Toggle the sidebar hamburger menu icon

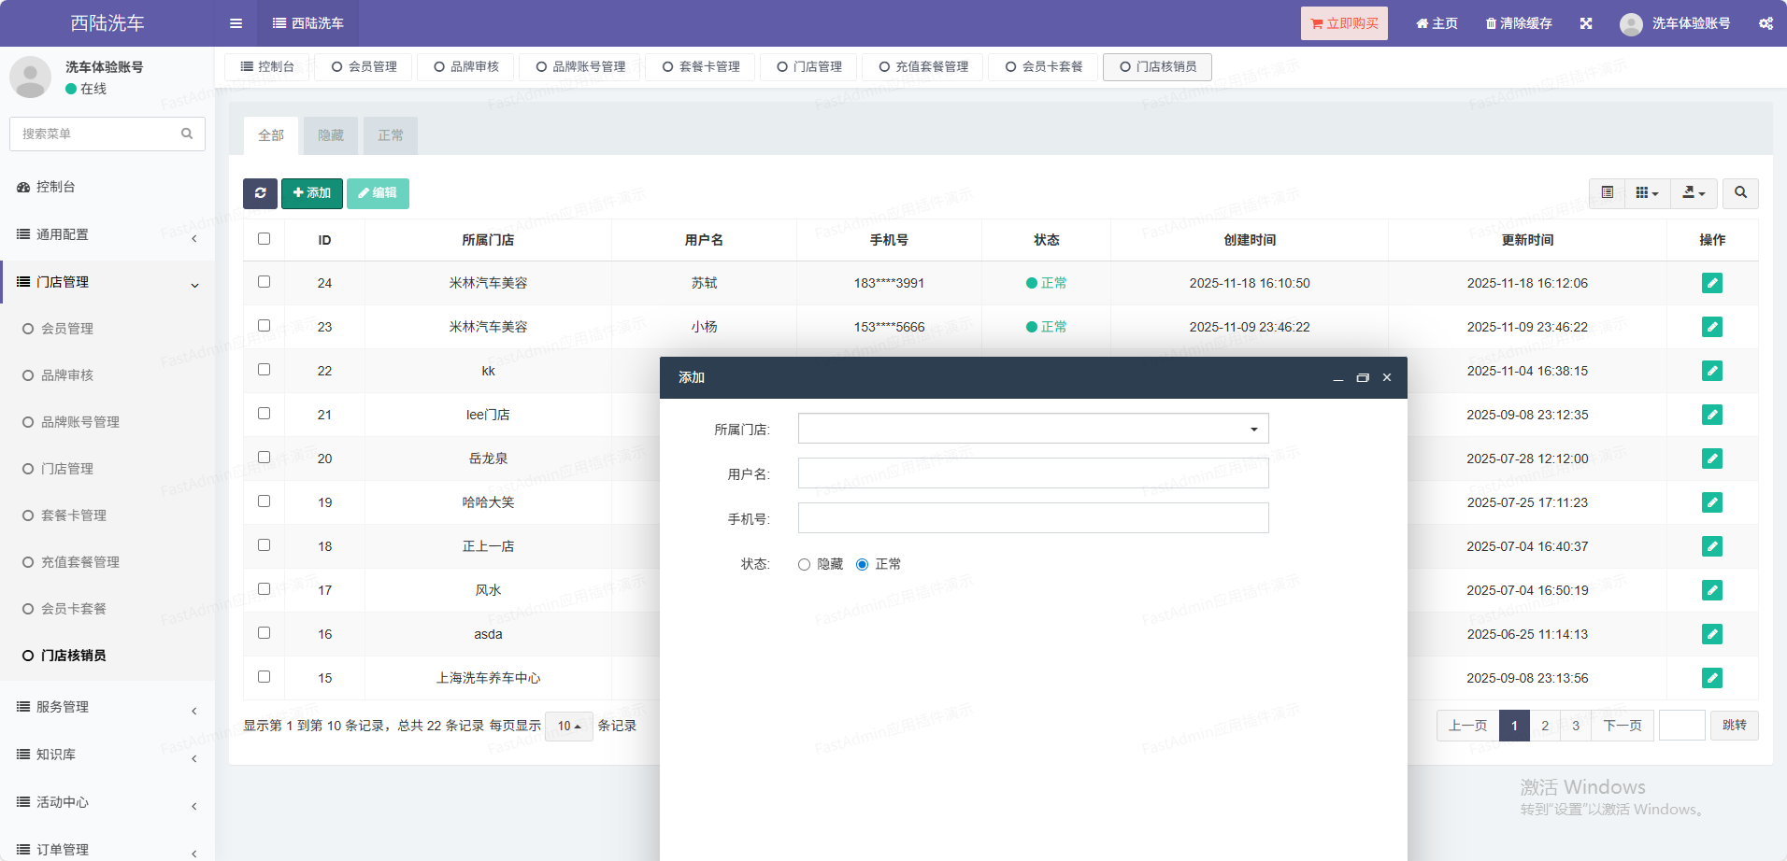click(x=236, y=23)
